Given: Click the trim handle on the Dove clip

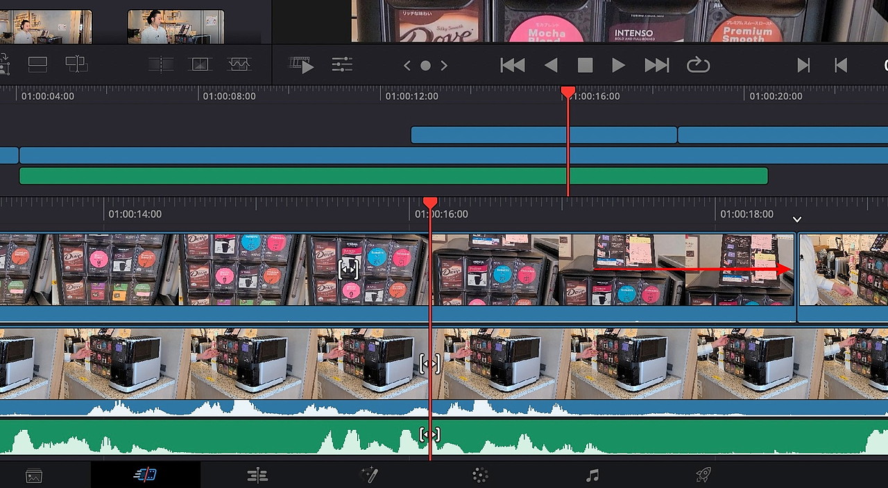Looking at the screenshot, I should (x=348, y=269).
